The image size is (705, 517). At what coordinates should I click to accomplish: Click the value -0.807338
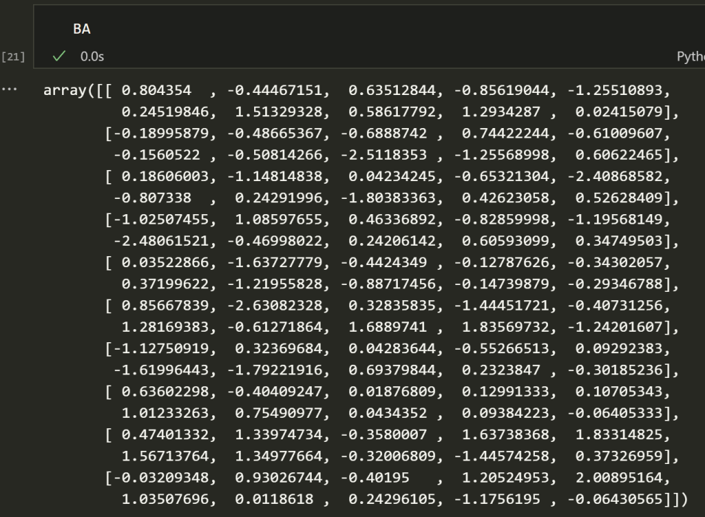[x=152, y=198]
